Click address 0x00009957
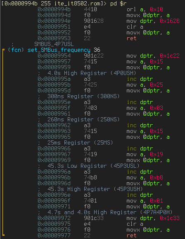 54,62
